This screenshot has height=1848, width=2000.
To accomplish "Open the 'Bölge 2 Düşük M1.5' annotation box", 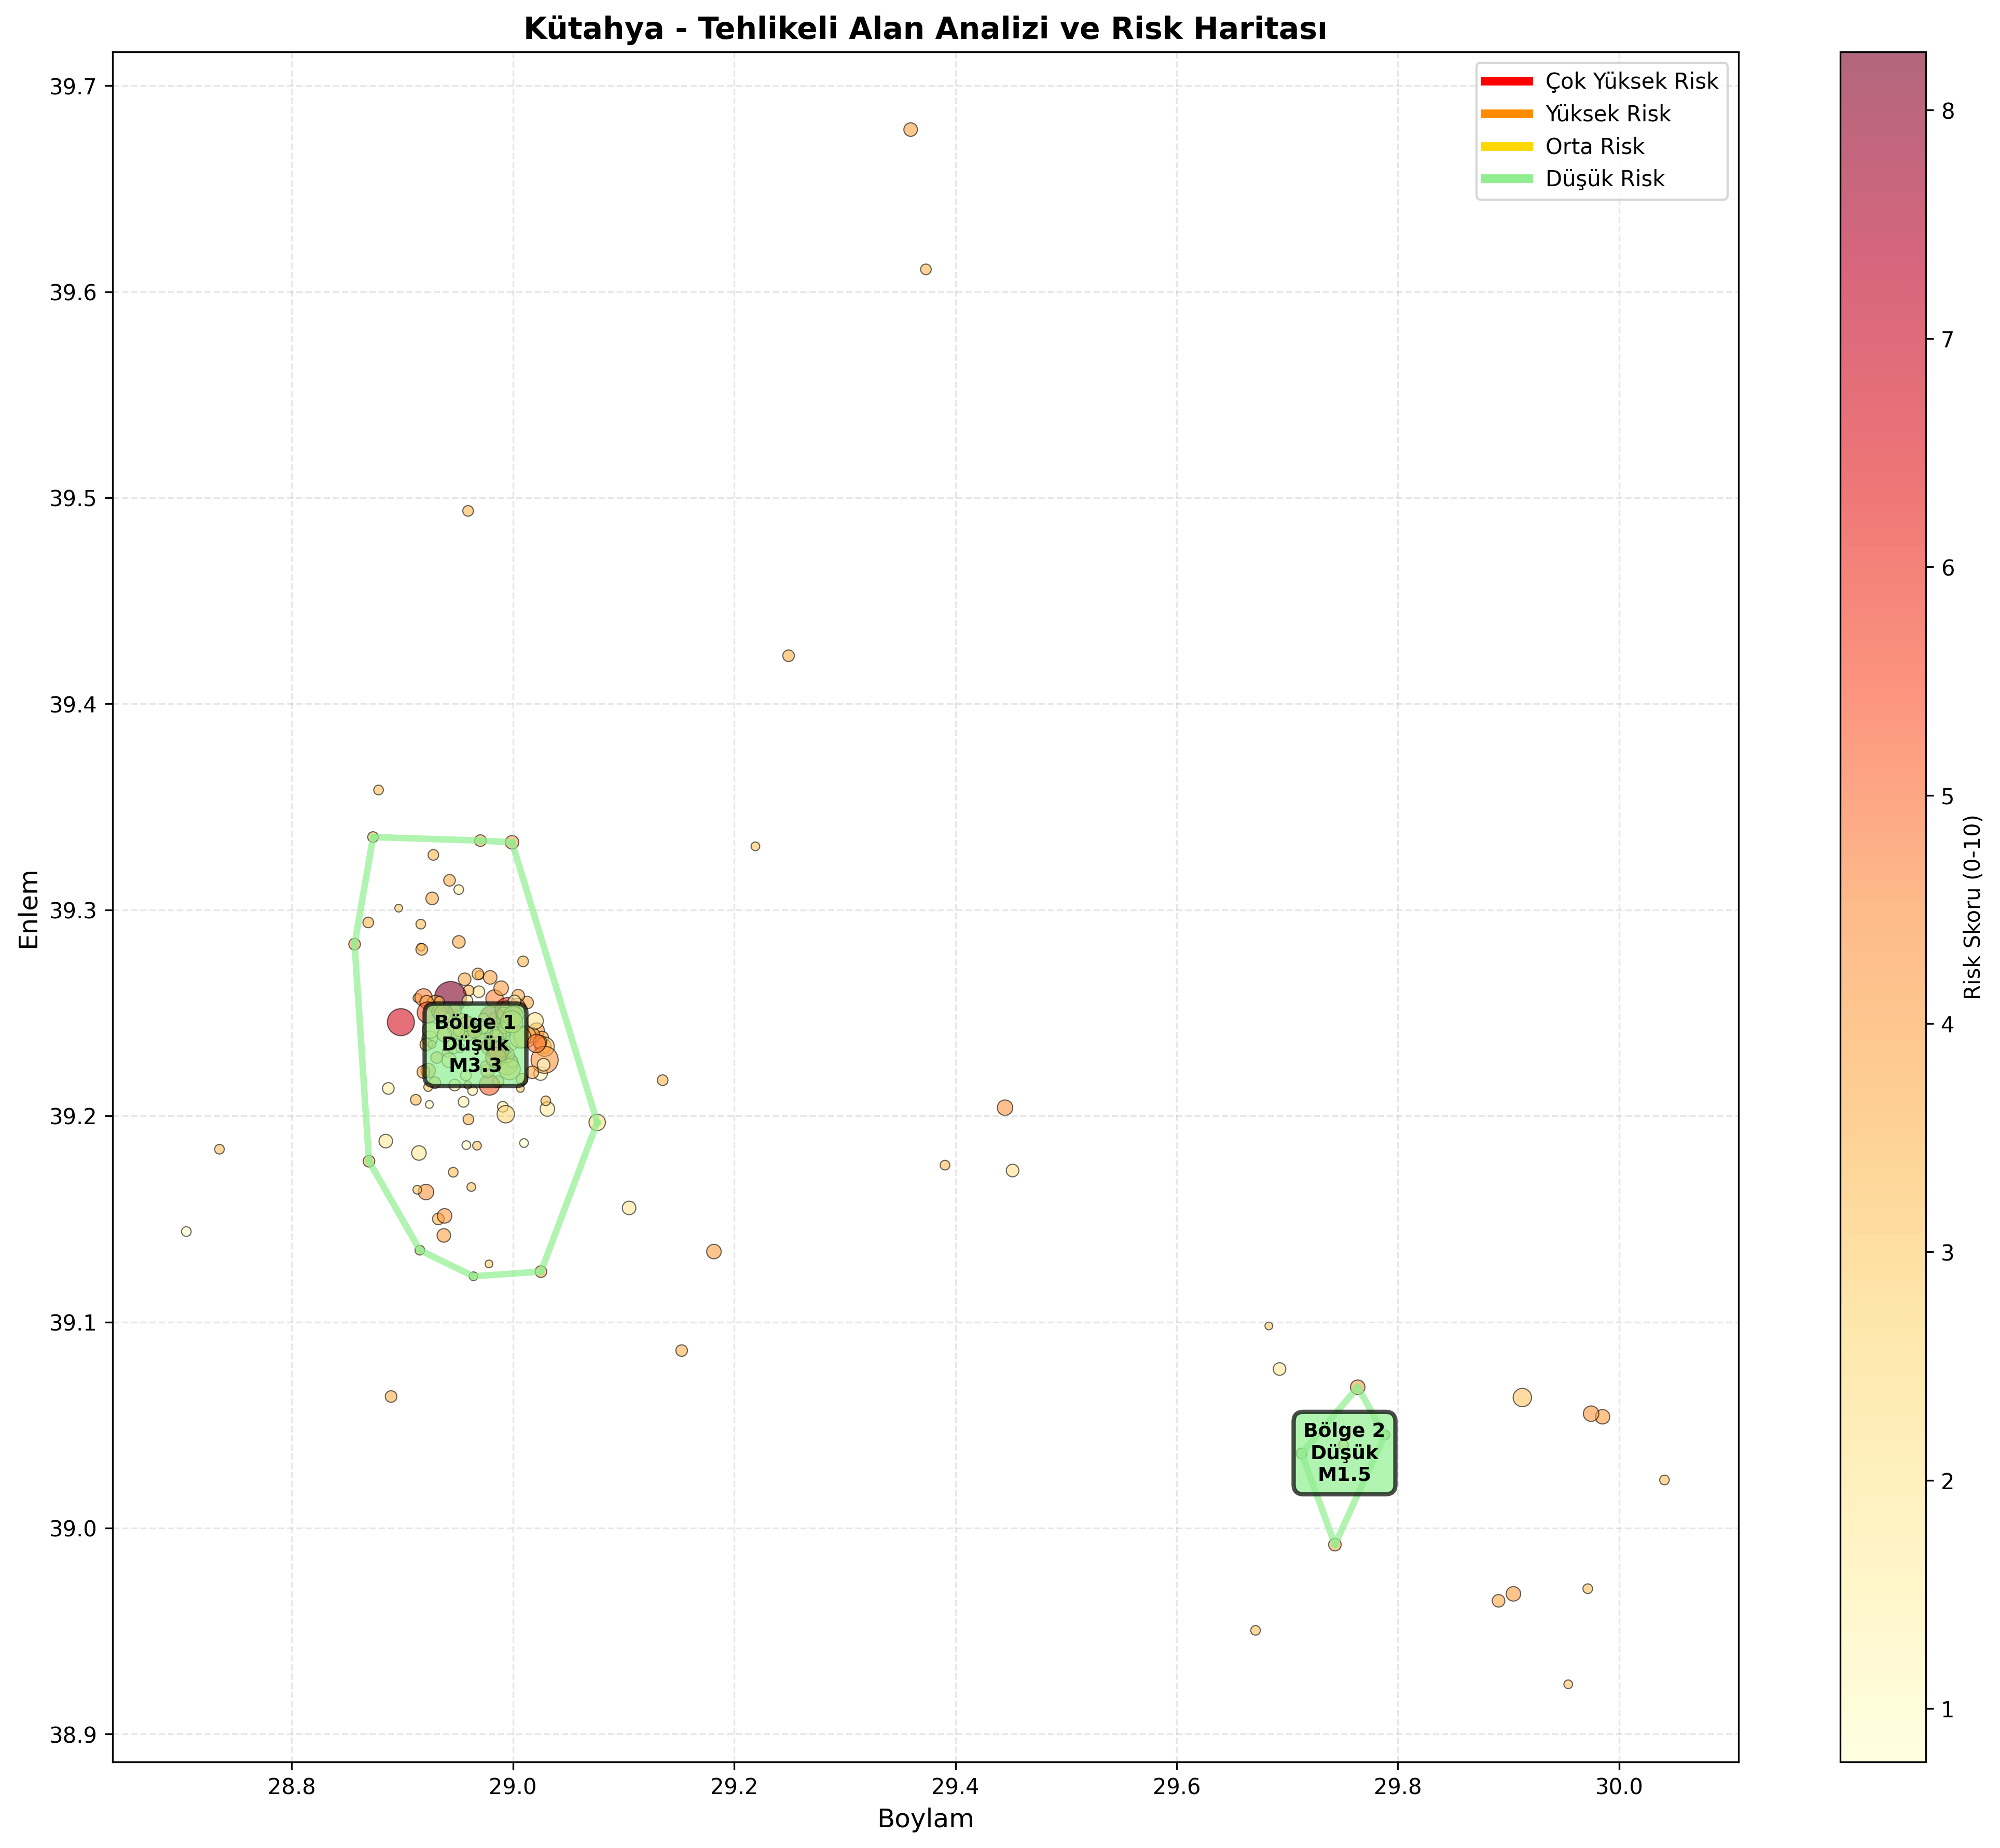I will pos(1344,1454).
